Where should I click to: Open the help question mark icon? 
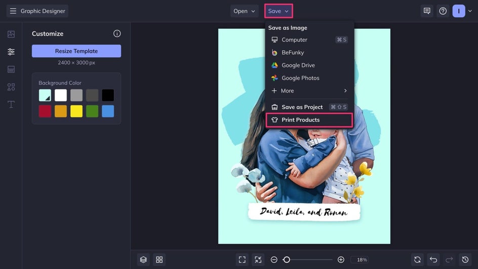click(x=443, y=11)
